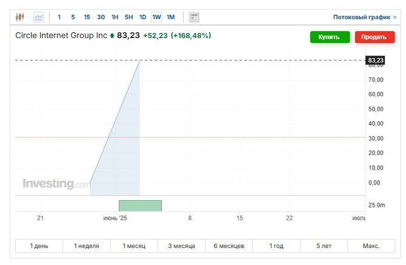
Task: Open the Потоковый график link
Action: [x=365, y=18]
